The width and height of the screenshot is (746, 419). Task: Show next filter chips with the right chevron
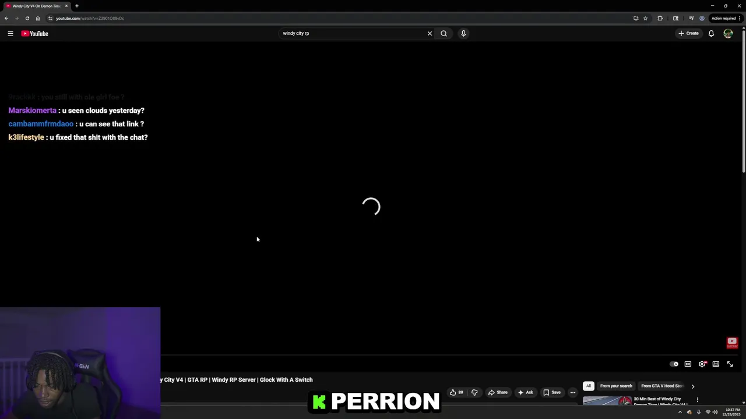[x=692, y=386]
